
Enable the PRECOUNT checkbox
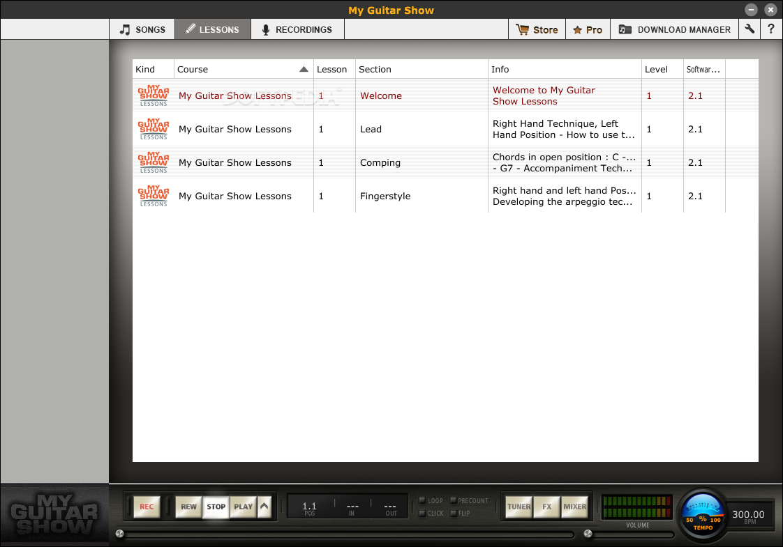pyautogui.click(x=453, y=500)
